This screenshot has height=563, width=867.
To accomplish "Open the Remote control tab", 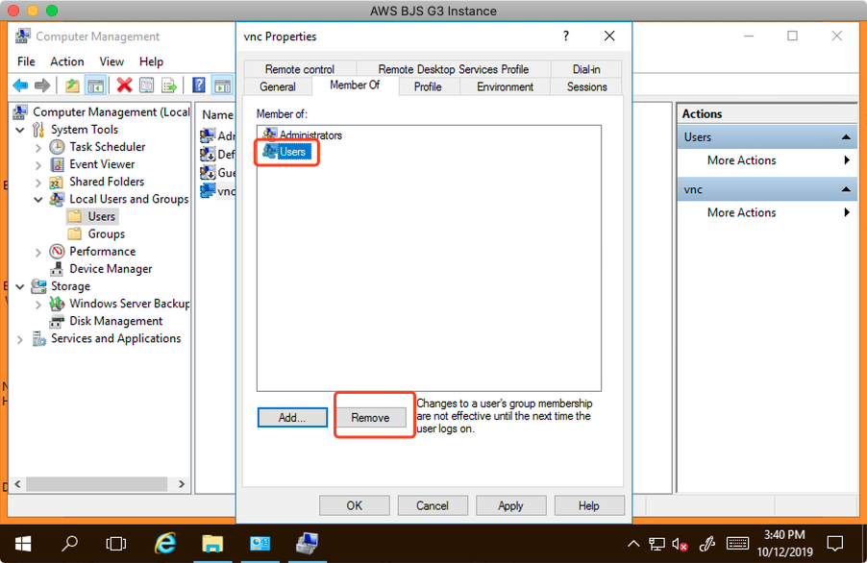I will pos(300,69).
